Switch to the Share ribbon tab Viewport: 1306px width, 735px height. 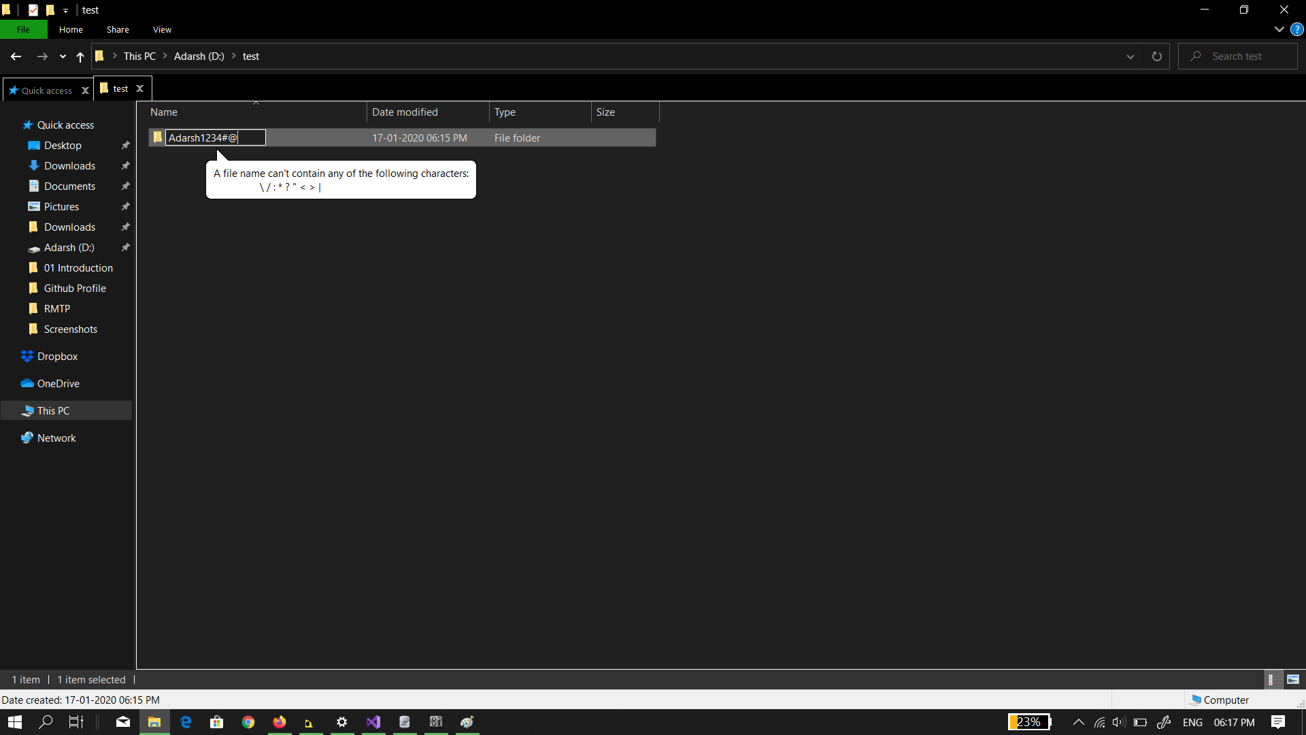[117, 29]
